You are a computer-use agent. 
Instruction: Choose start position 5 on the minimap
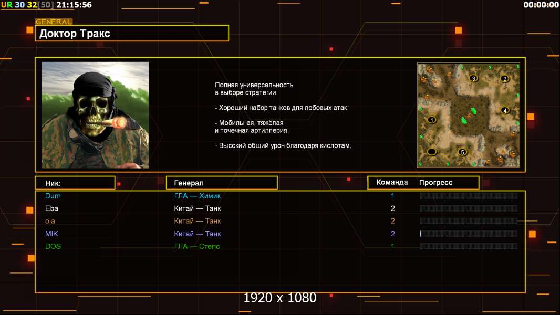[x=462, y=152]
